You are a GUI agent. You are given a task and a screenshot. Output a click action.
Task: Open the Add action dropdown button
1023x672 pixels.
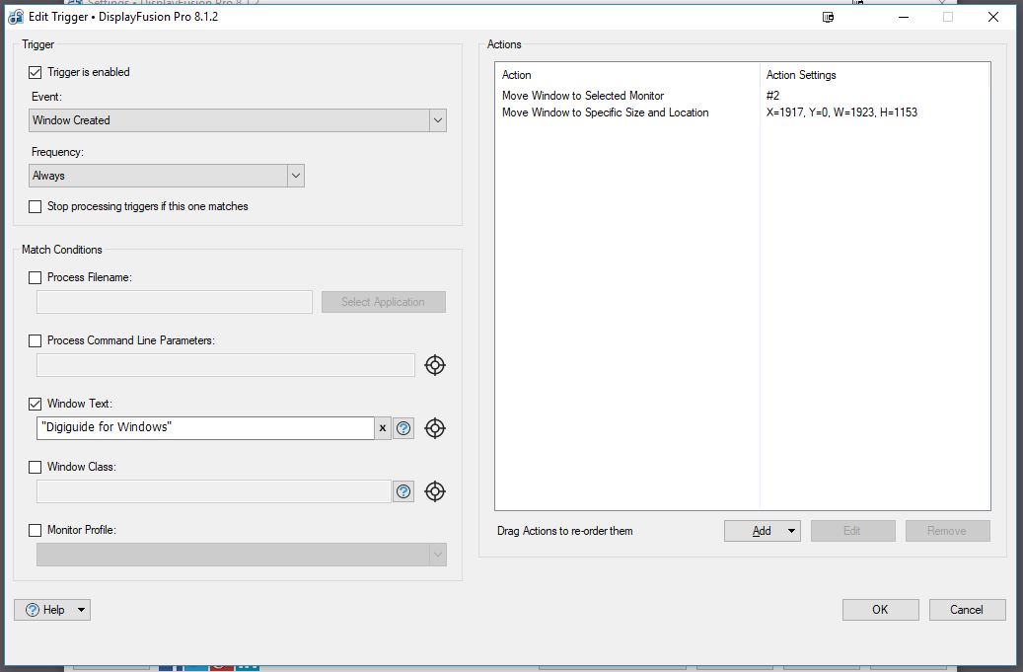762,531
